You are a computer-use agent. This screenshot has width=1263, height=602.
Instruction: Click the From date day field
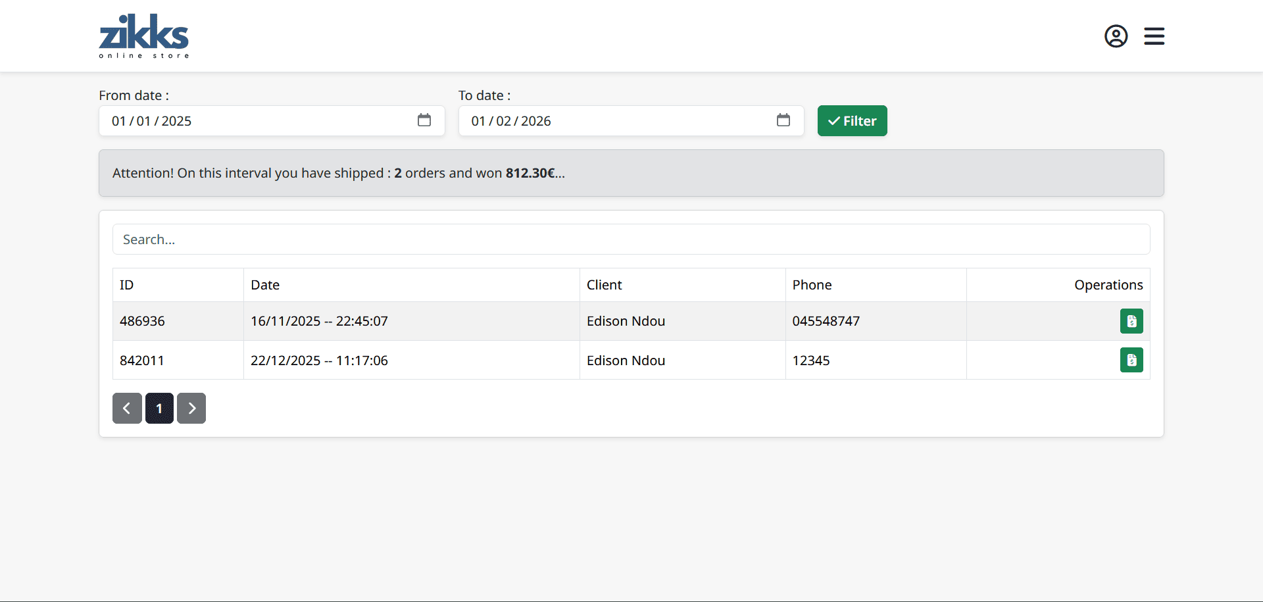[119, 121]
